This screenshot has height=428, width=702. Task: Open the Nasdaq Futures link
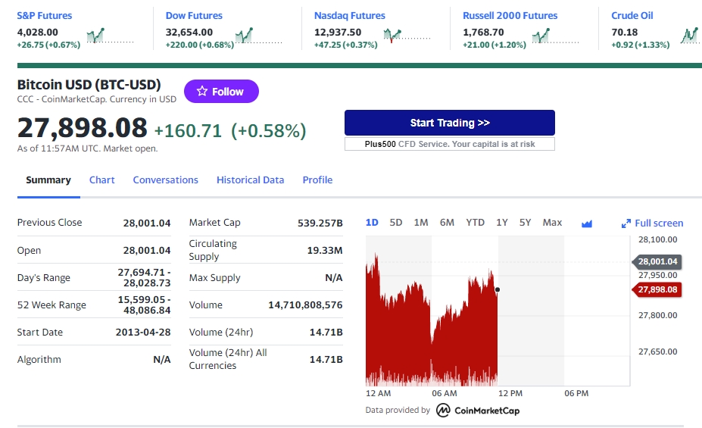(350, 16)
